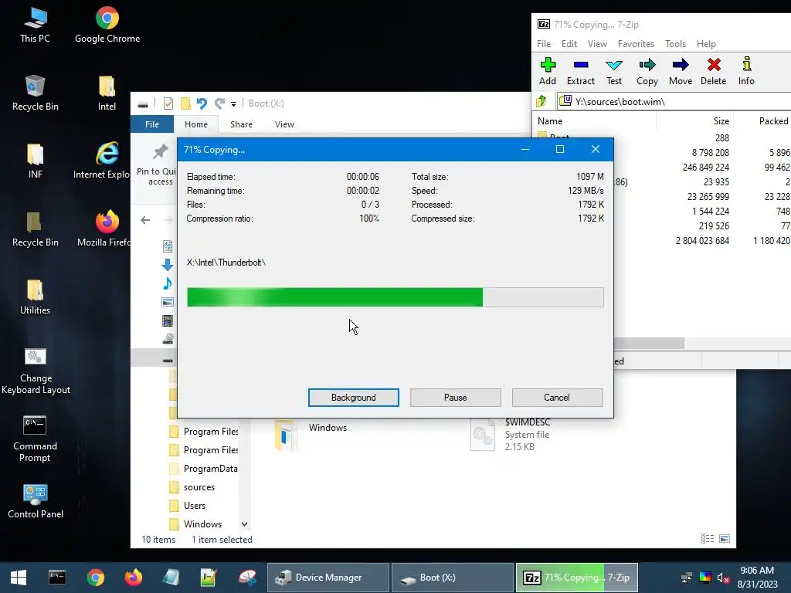
Task: Pause the copying operation
Action: pos(456,398)
